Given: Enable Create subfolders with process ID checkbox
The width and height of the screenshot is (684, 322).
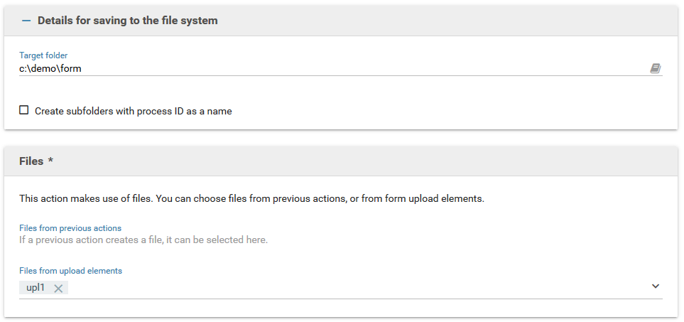Looking at the screenshot, I should click(24, 110).
